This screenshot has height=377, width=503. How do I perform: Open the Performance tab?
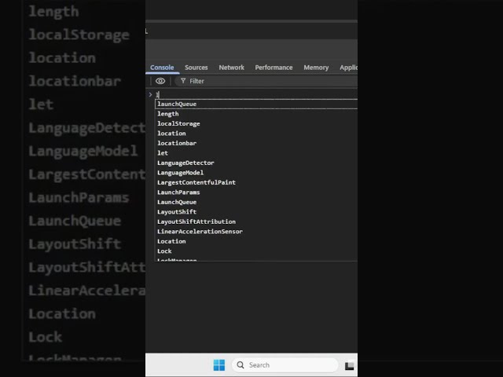[x=274, y=68]
